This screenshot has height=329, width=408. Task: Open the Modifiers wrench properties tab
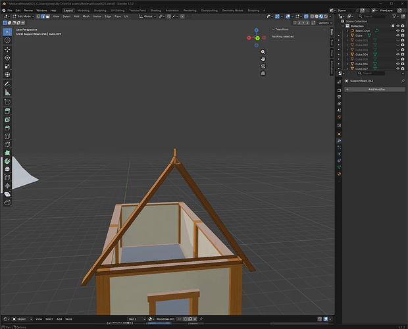339,141
